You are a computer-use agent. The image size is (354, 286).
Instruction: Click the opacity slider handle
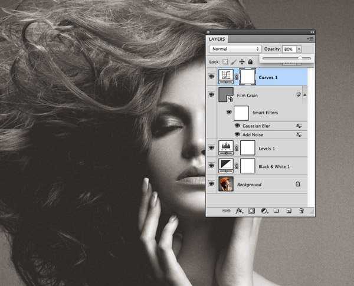300,58
